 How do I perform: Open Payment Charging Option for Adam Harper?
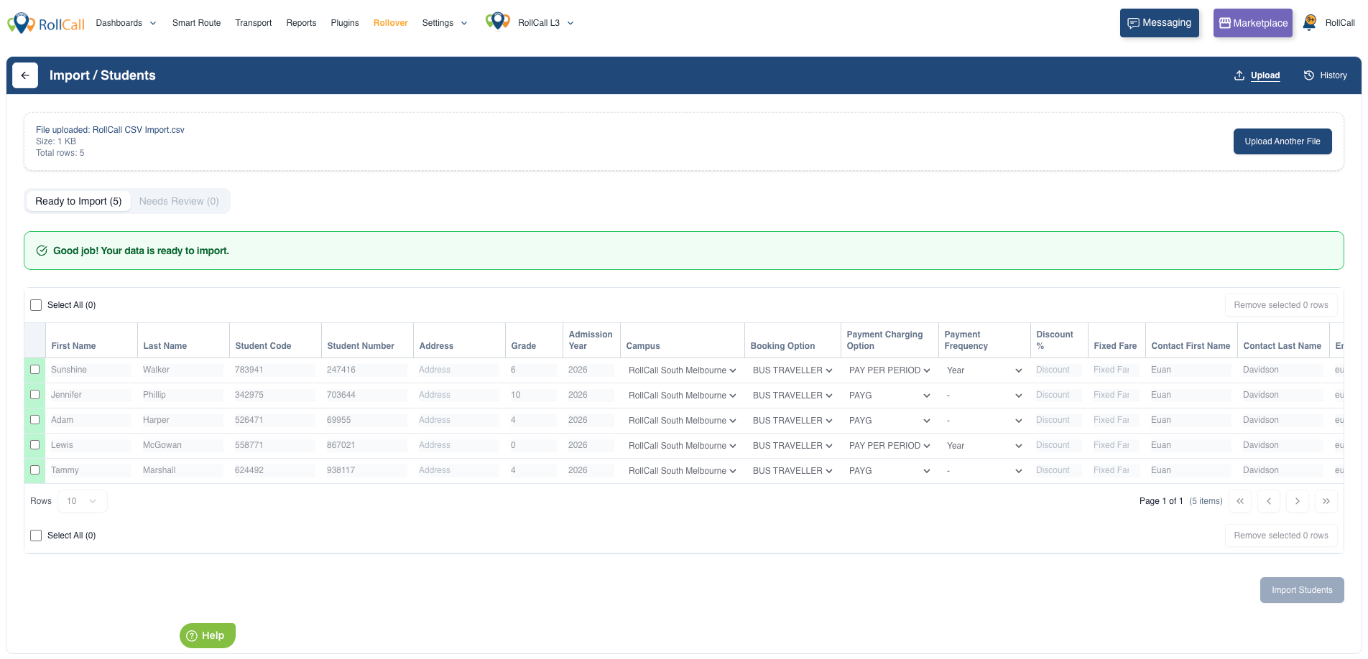pyautogui.click(x=889, y=421)
